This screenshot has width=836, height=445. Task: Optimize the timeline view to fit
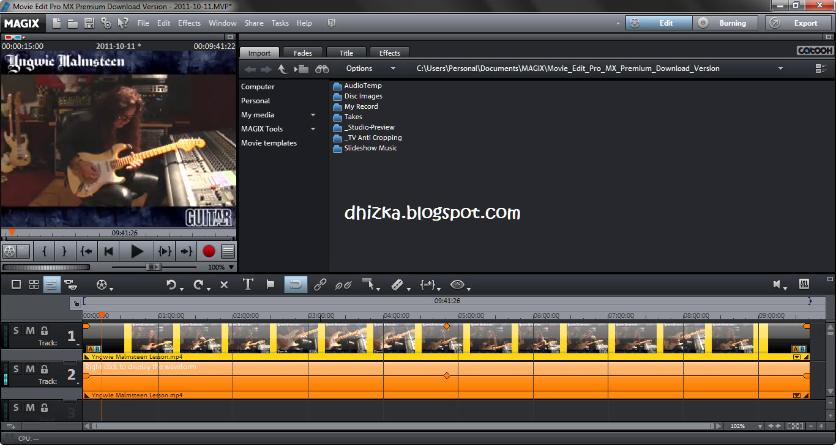[x=794, y=426]
